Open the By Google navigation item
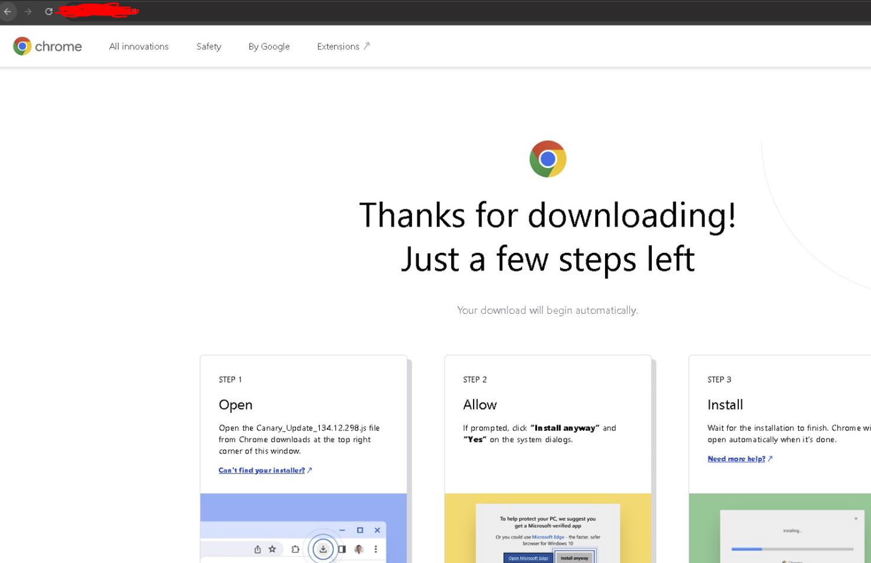The width and height of the screenshot is (871, 563). (x=269, y=46)
